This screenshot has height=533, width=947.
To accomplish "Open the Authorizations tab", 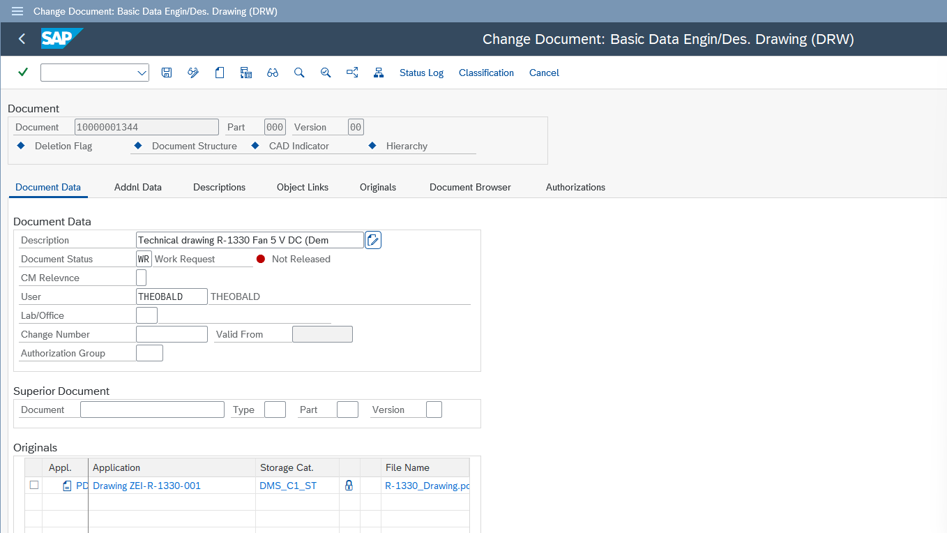I will point(575,187).
